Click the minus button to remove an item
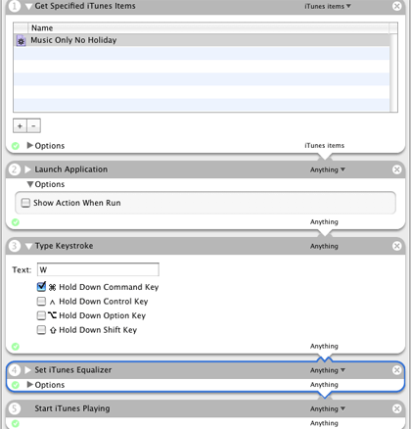This screenshot has height=429, width=411. point(33,125)
